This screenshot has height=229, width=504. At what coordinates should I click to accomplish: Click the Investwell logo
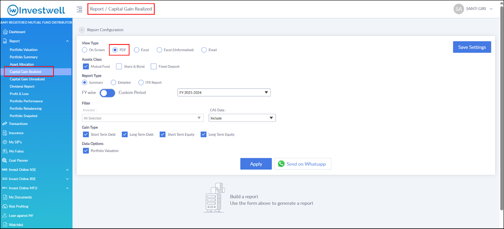(x=36, y=10)
